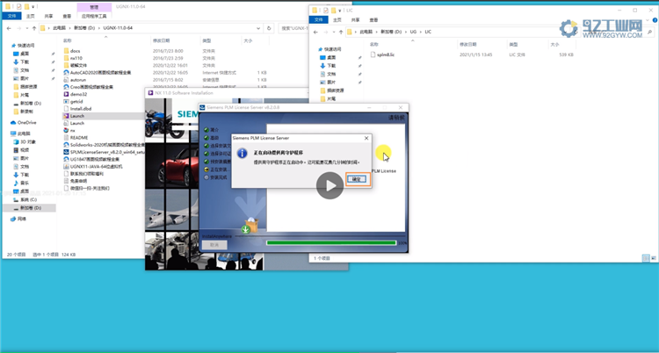This screenshot has width=659, height=353.
Task: Select the 微信扫一扫-关注我们 file
Action: point(90,188)
